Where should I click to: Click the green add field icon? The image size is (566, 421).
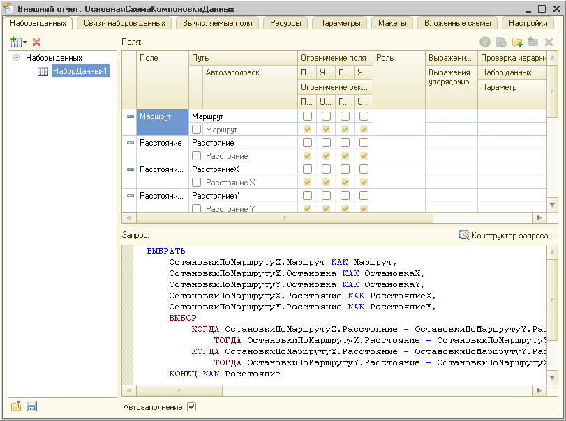click(485, 43)
